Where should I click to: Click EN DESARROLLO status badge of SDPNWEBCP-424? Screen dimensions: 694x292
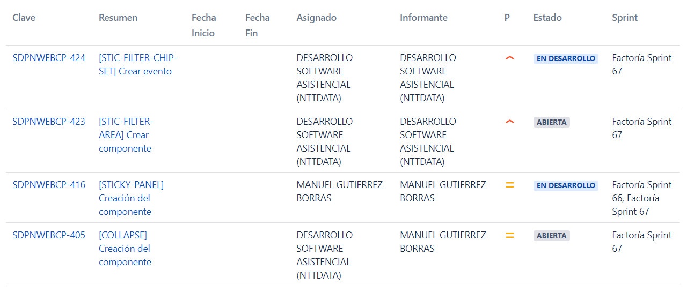pyautogui.click(x=566, y=58)
